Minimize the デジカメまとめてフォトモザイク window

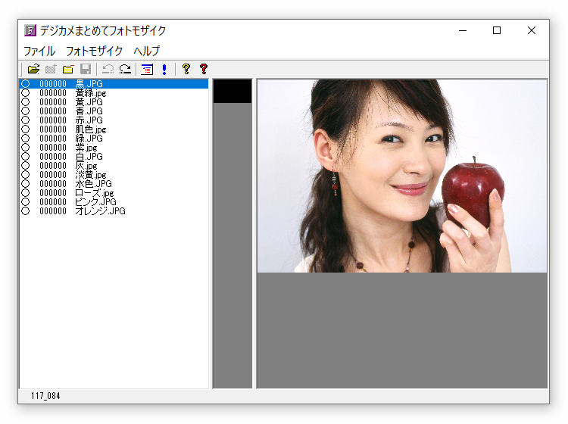point(463,30)
